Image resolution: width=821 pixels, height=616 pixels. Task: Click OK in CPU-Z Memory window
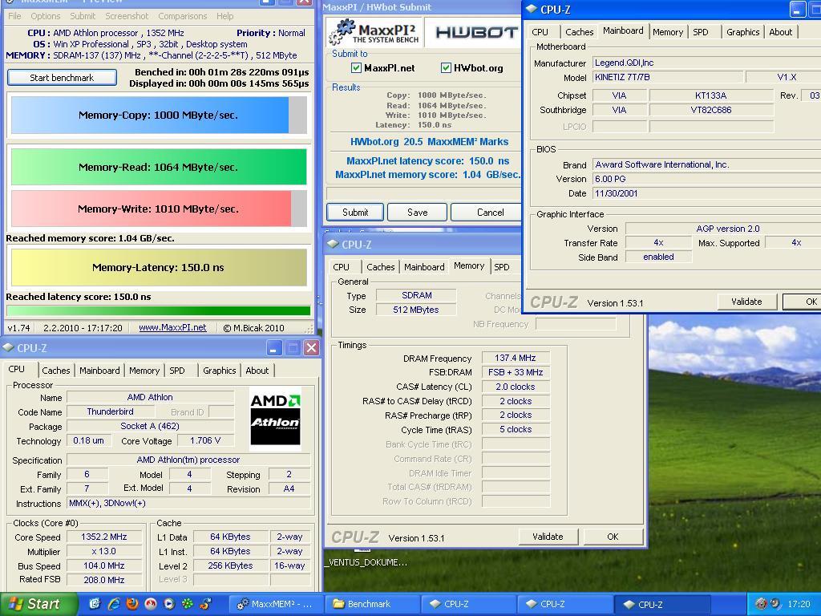coord(613,537)
